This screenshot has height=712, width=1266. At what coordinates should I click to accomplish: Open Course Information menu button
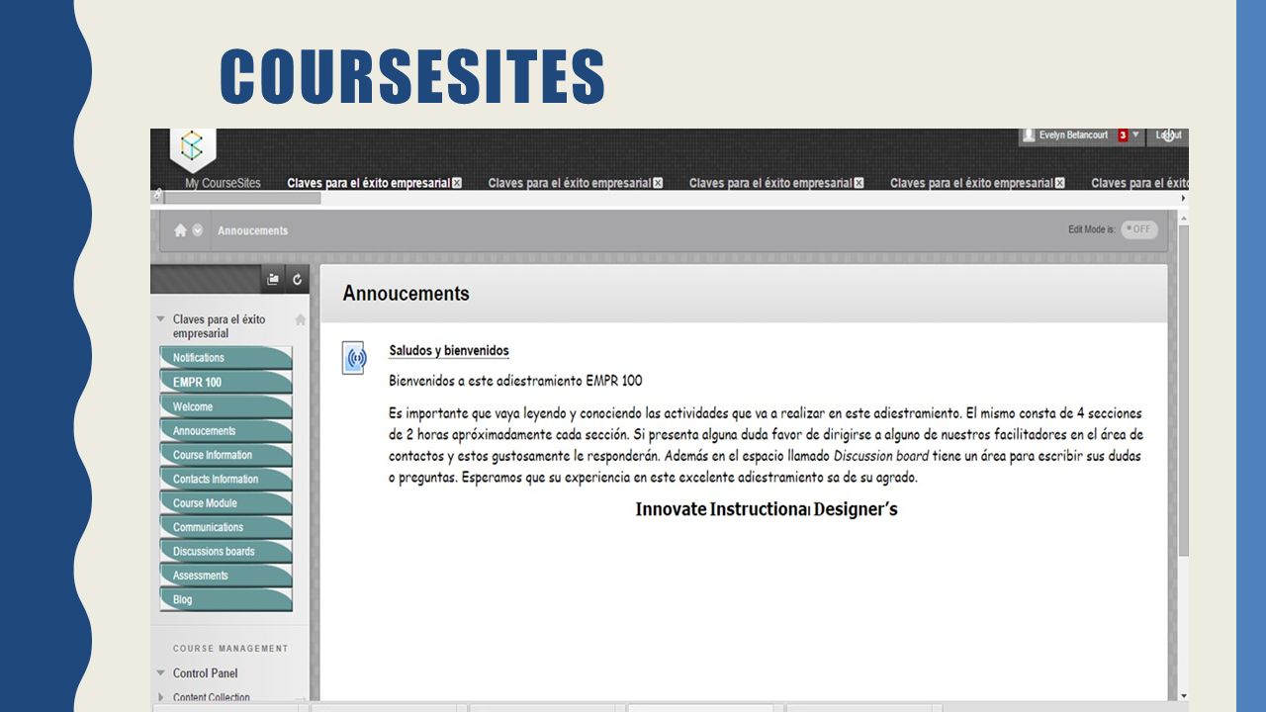226,455
